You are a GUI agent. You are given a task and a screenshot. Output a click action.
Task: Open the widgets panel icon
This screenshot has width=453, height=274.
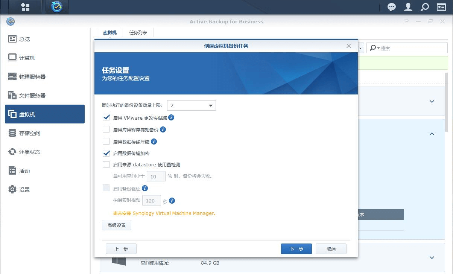pos(441,7)
